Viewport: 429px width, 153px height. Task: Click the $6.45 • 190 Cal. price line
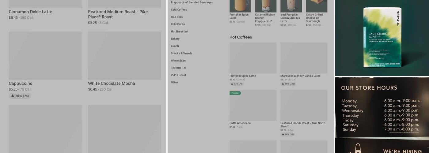[x=21, y=18]
